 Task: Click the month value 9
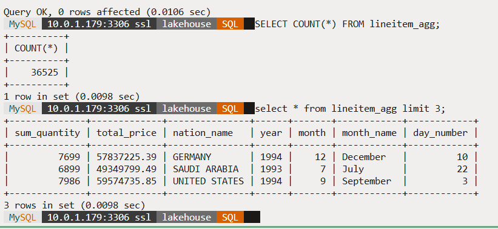[x=323, y=181]
